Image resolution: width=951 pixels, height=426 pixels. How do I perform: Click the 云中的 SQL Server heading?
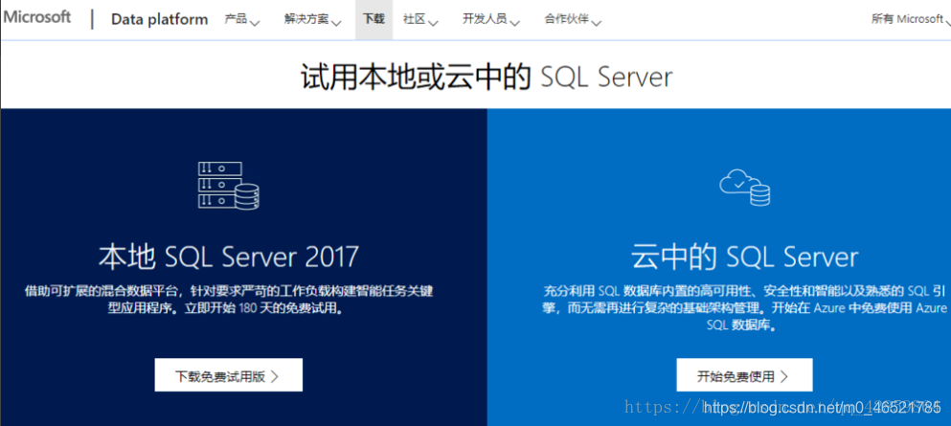coord(745,257)
